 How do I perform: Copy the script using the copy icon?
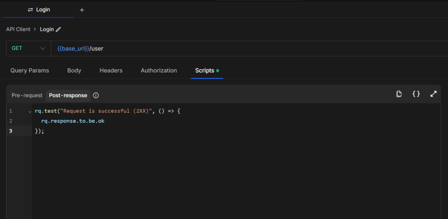[x=399, y=94]
